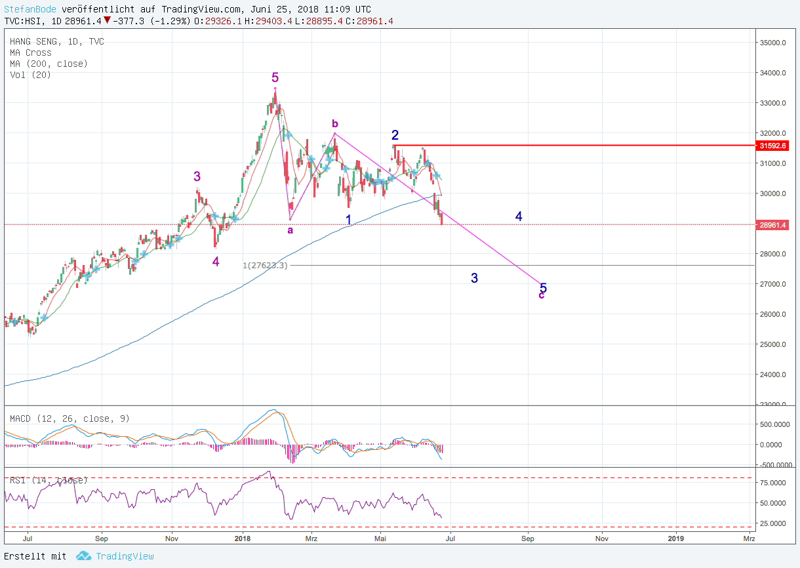Select the blue wave 3 label

pyautogui.click(x=474, y=278)
